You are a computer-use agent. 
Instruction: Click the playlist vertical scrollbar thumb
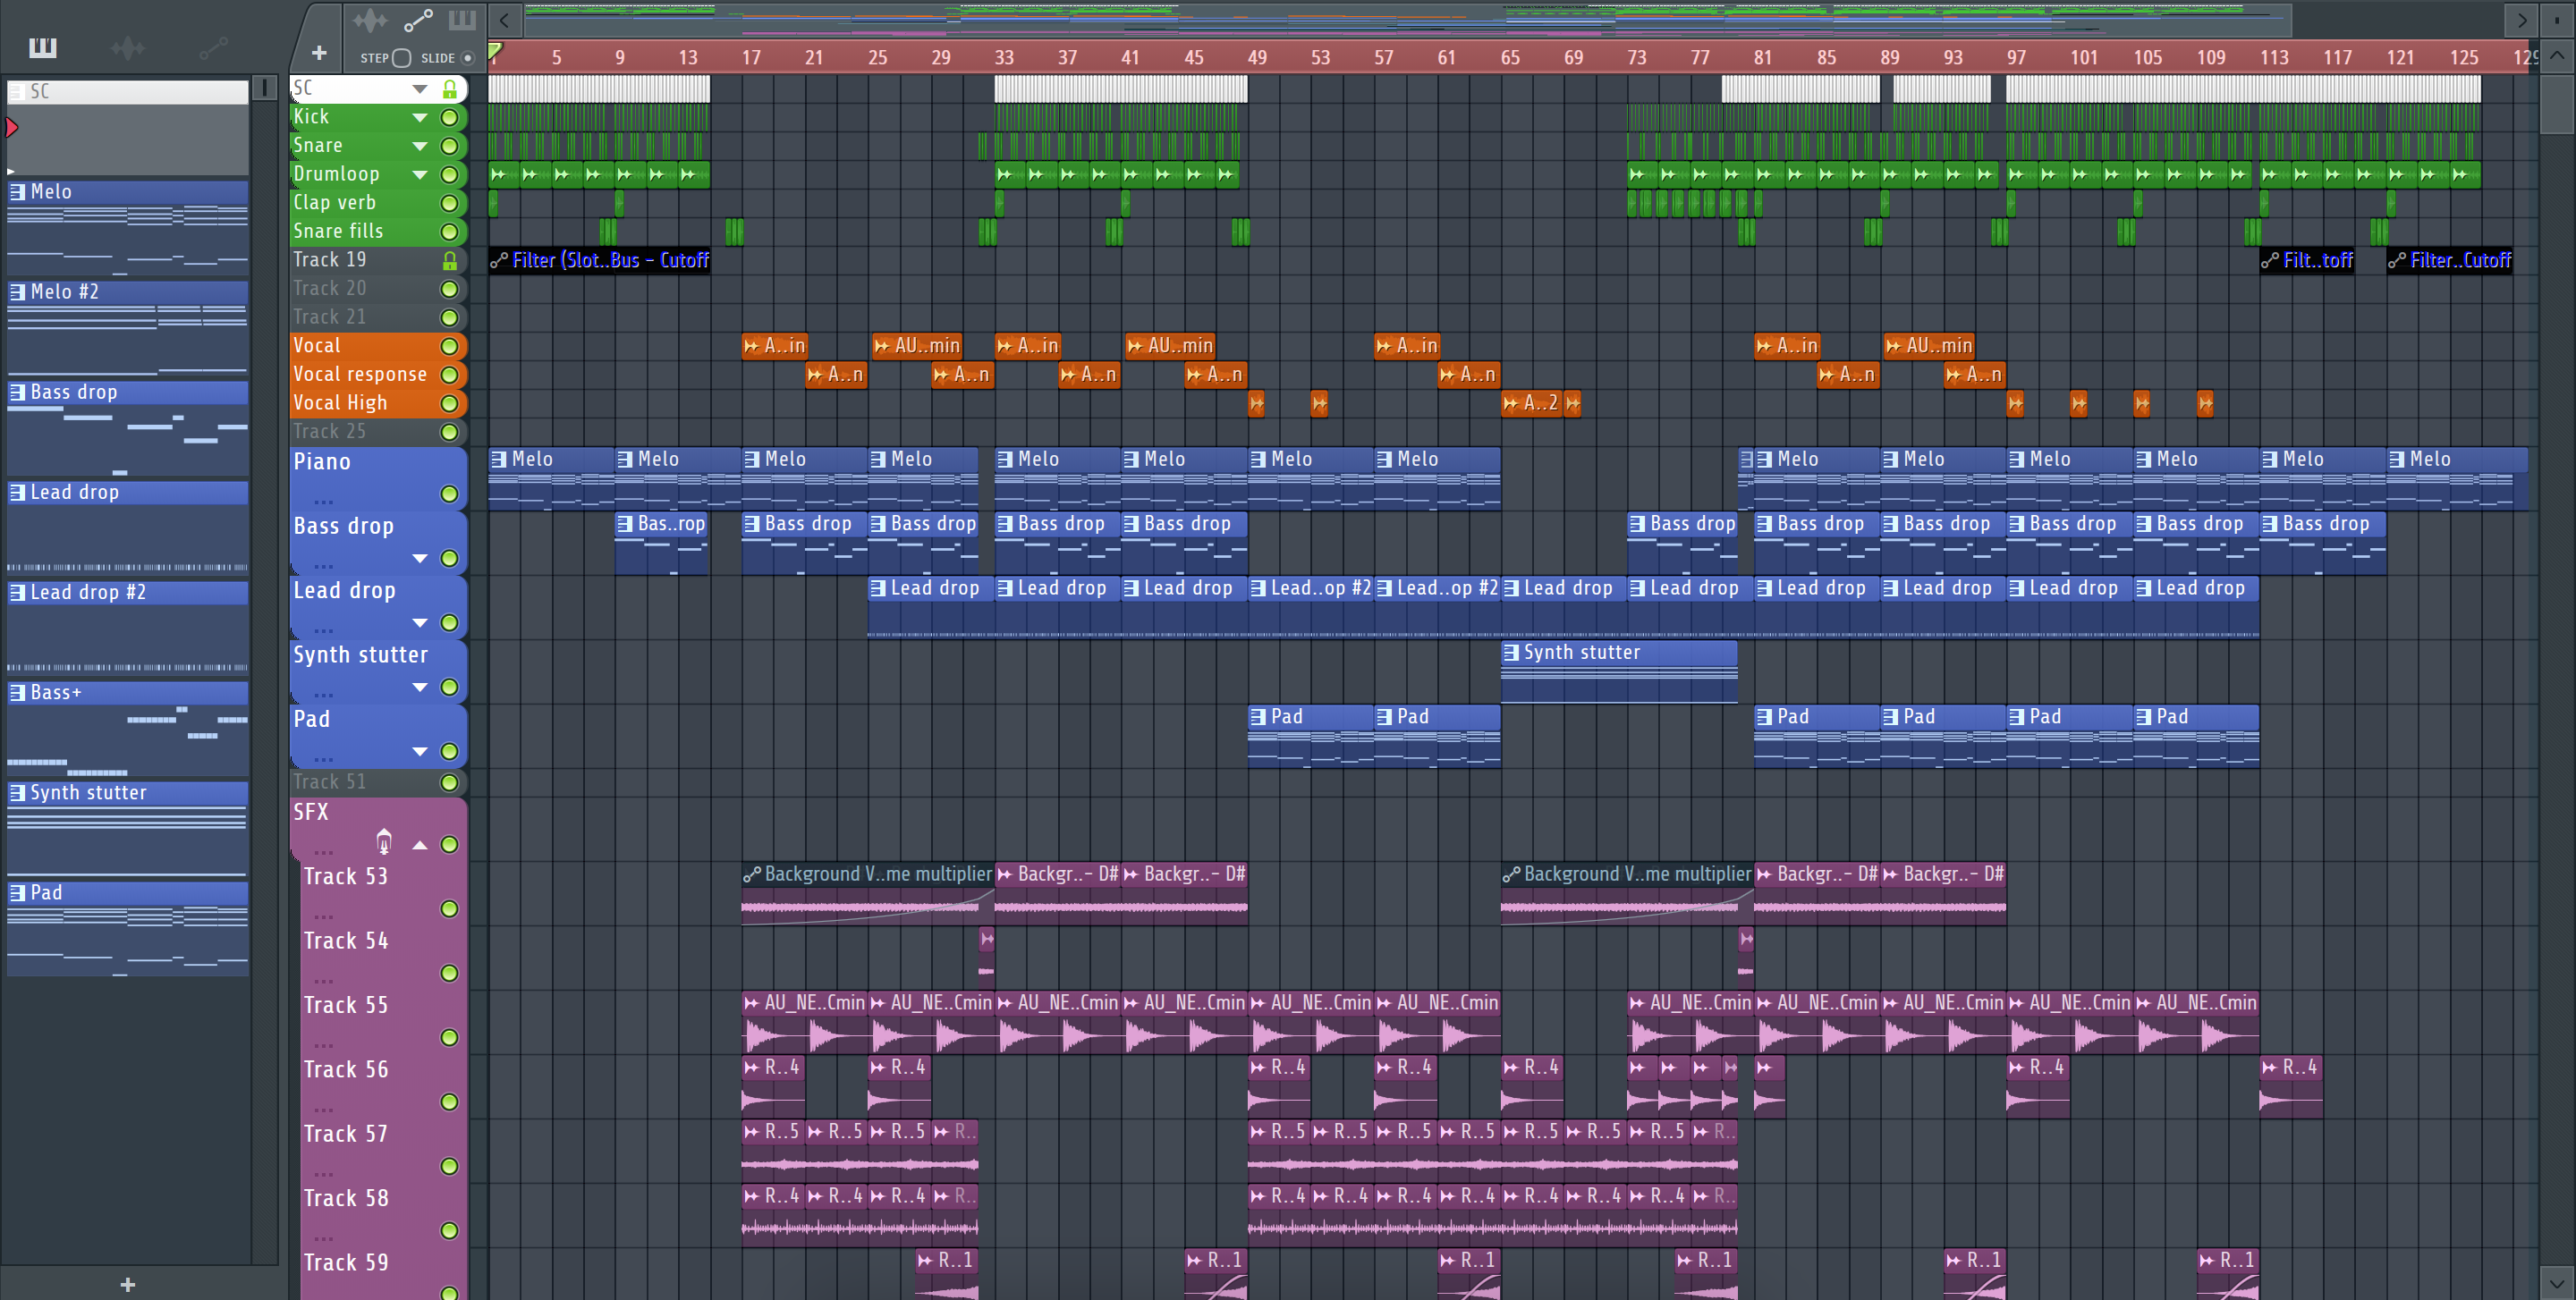click(2557, 103)
